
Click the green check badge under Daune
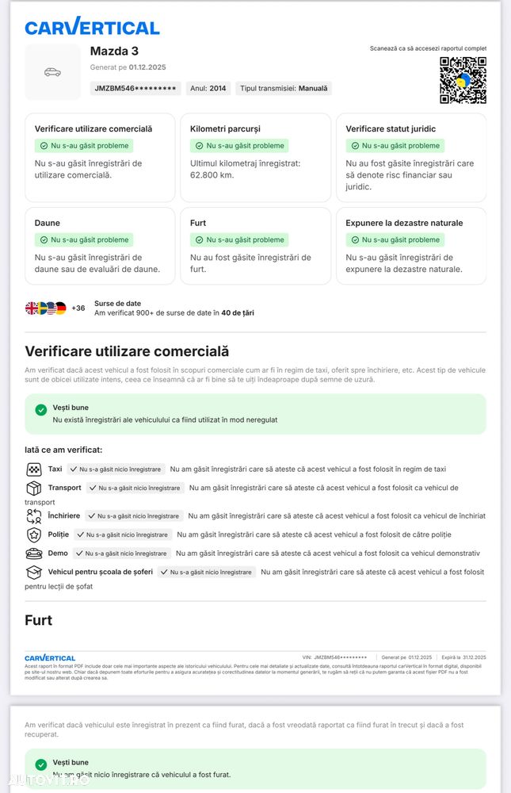44,240
